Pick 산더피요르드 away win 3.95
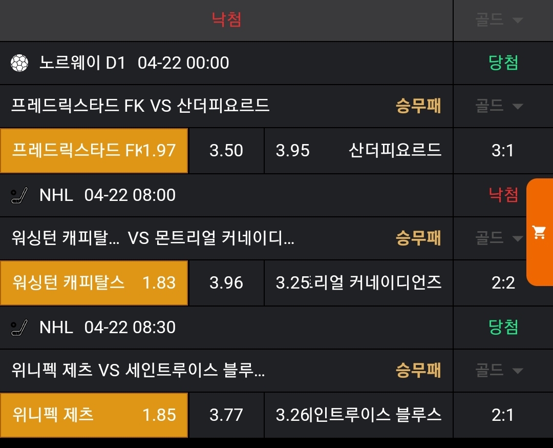Screen dimensions: 553x448 pos(358,150)
